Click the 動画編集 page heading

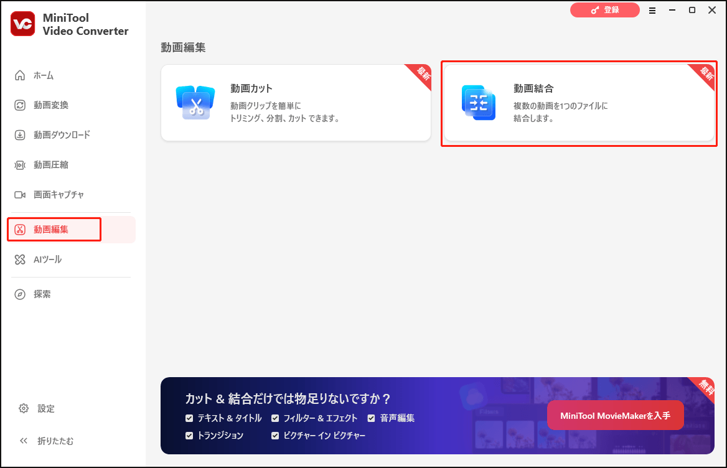click(x=183, y=47)
